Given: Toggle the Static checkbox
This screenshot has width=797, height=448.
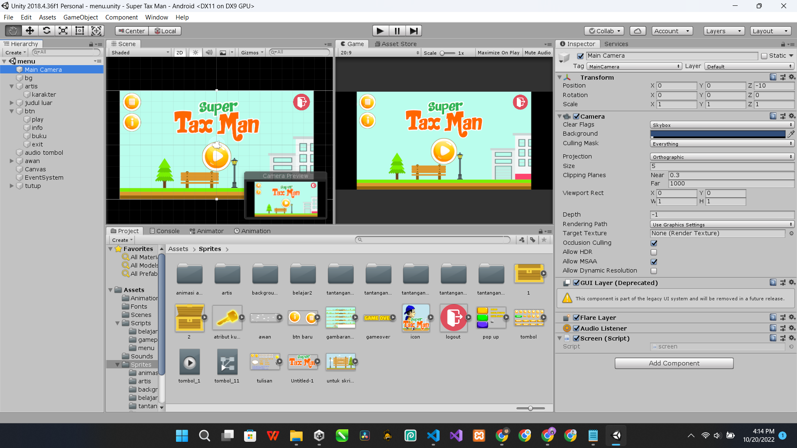Looking at the screenshot, I should [764, 56].
